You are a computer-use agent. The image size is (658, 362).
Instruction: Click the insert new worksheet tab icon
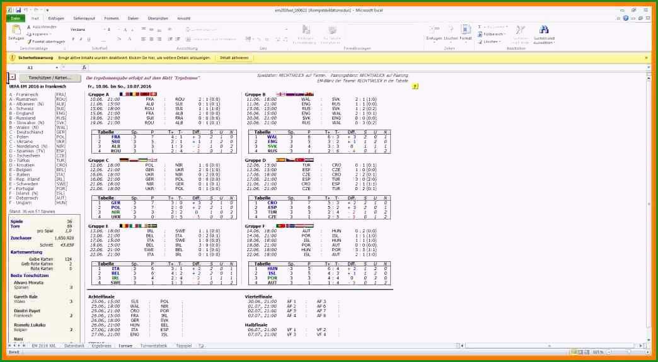tap(202, 346)
